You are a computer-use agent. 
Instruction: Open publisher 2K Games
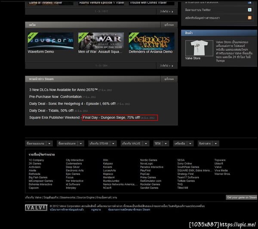tap(35, 164)
